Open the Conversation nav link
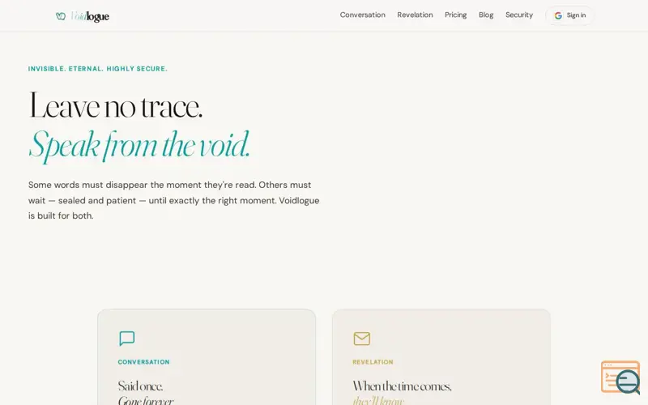The image size is (648, 405). (x=362, y=15)
